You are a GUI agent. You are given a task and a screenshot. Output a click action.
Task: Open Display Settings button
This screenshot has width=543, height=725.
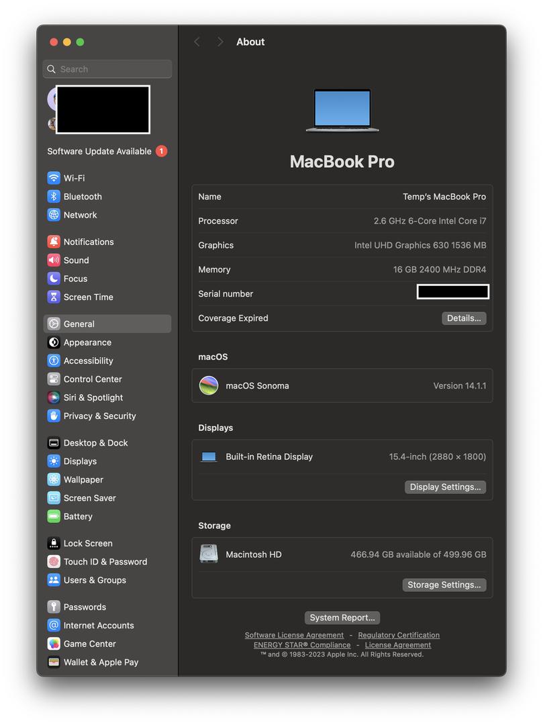(x=445, y=487)
